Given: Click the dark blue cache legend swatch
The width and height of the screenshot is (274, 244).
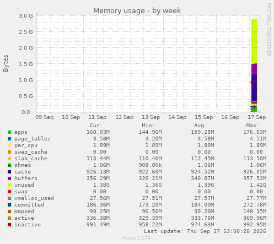Looking at the screenshot, I should 9,172.
